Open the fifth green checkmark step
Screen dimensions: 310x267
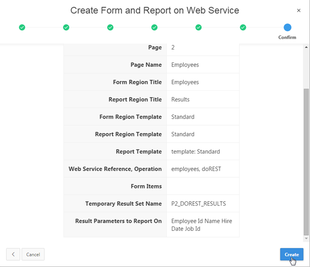click(198, 27)
